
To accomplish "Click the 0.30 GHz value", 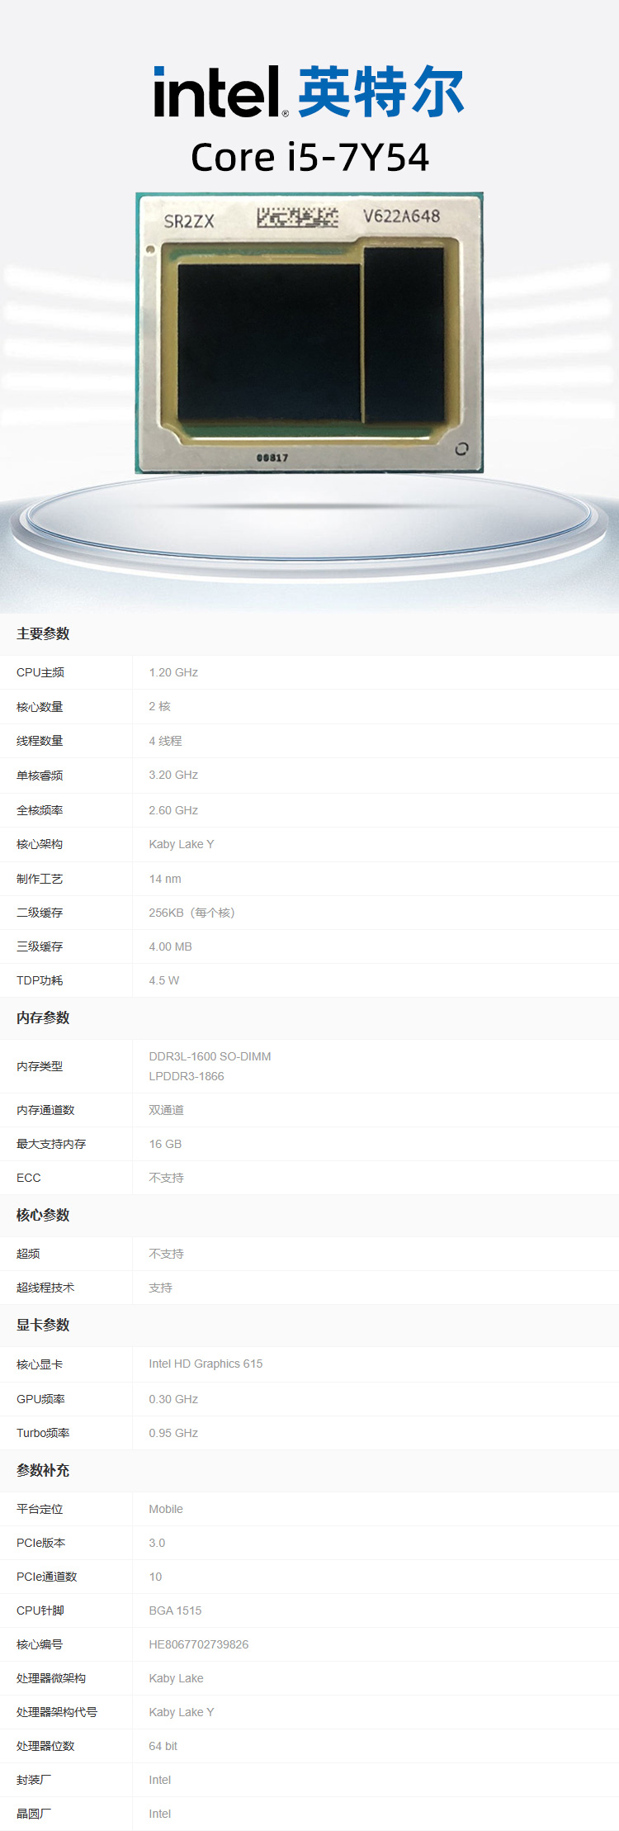I will pyautogui.click(x=173, y=1399).
